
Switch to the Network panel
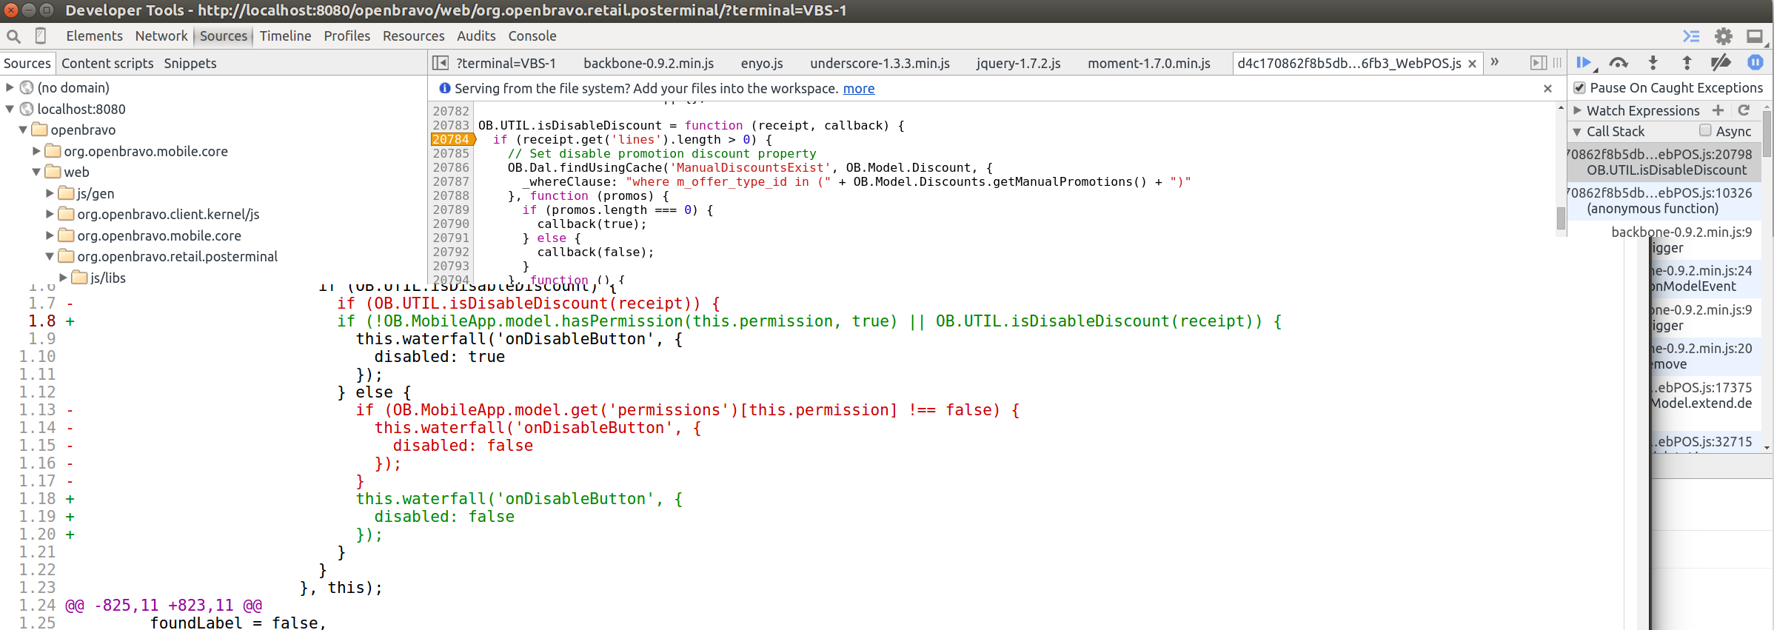[161, 36]
